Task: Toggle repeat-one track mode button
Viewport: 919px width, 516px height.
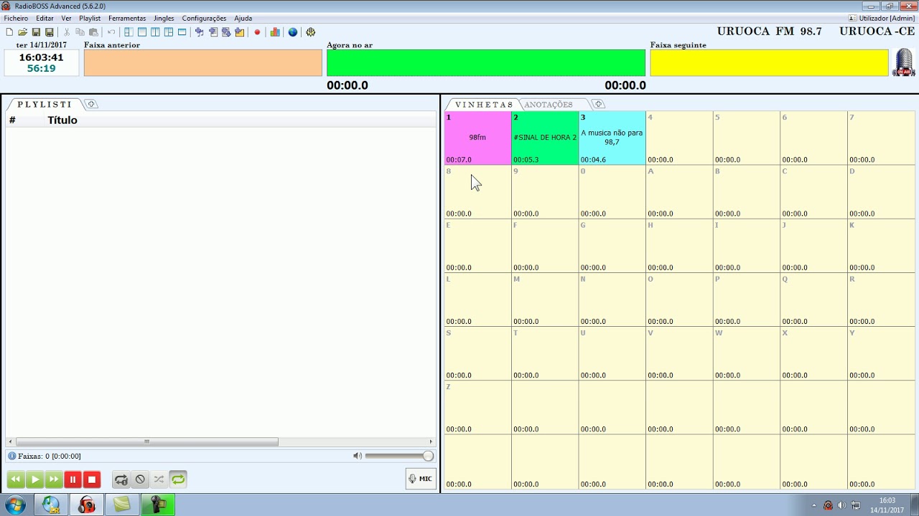Action: [x=121, y=479]
